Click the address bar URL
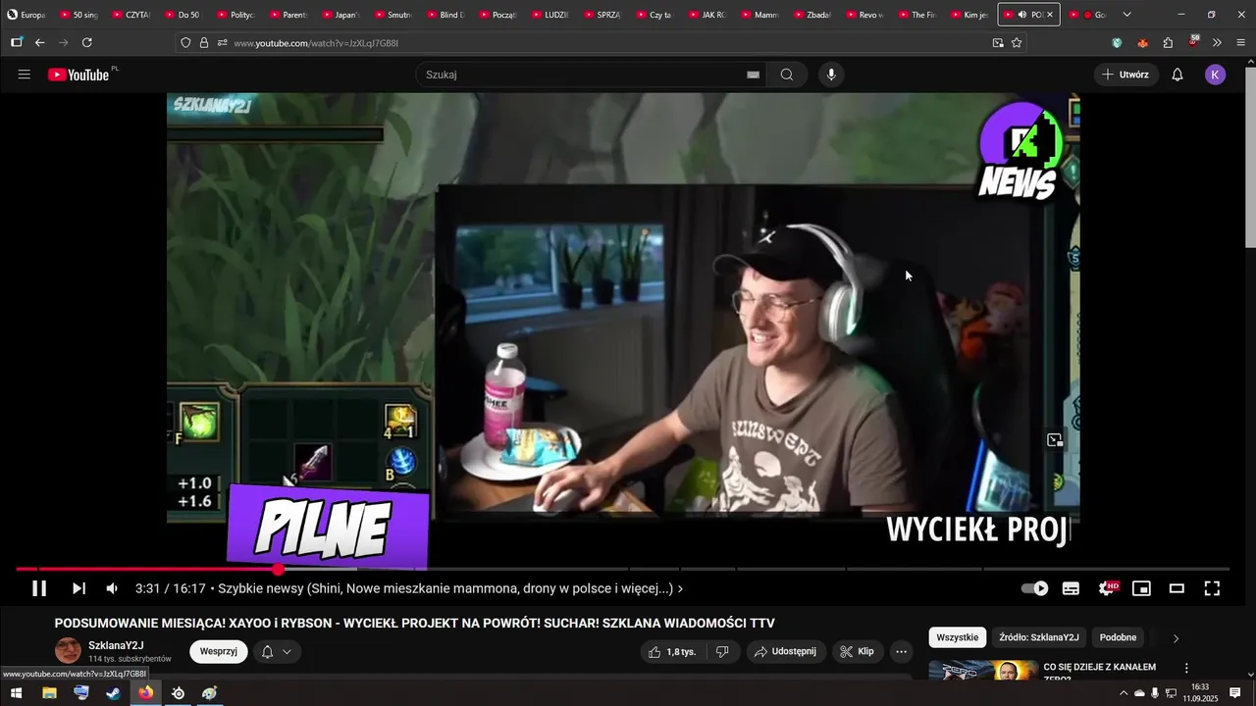The height and width of the screenshot is (706, 1256). point(316,43)
